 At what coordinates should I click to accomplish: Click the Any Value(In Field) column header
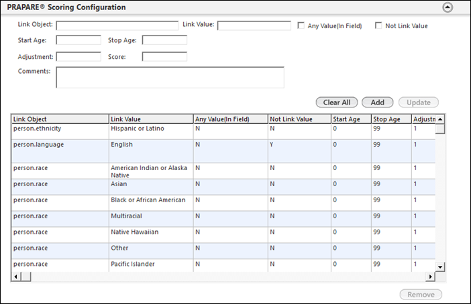click(x=231, y=119)
